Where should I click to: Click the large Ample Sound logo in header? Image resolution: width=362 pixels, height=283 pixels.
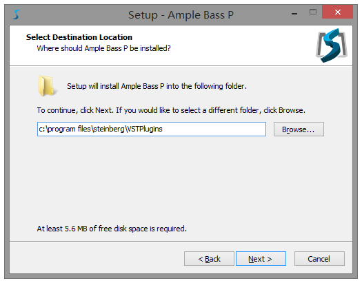[x=332, y=45]
